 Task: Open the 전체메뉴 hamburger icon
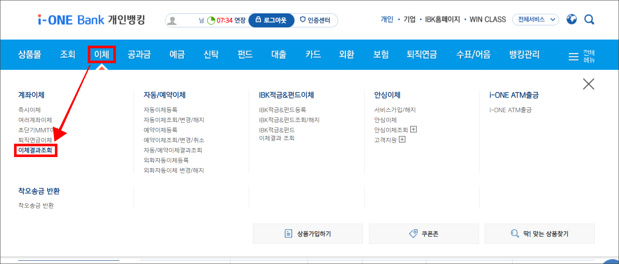(574, 57)
